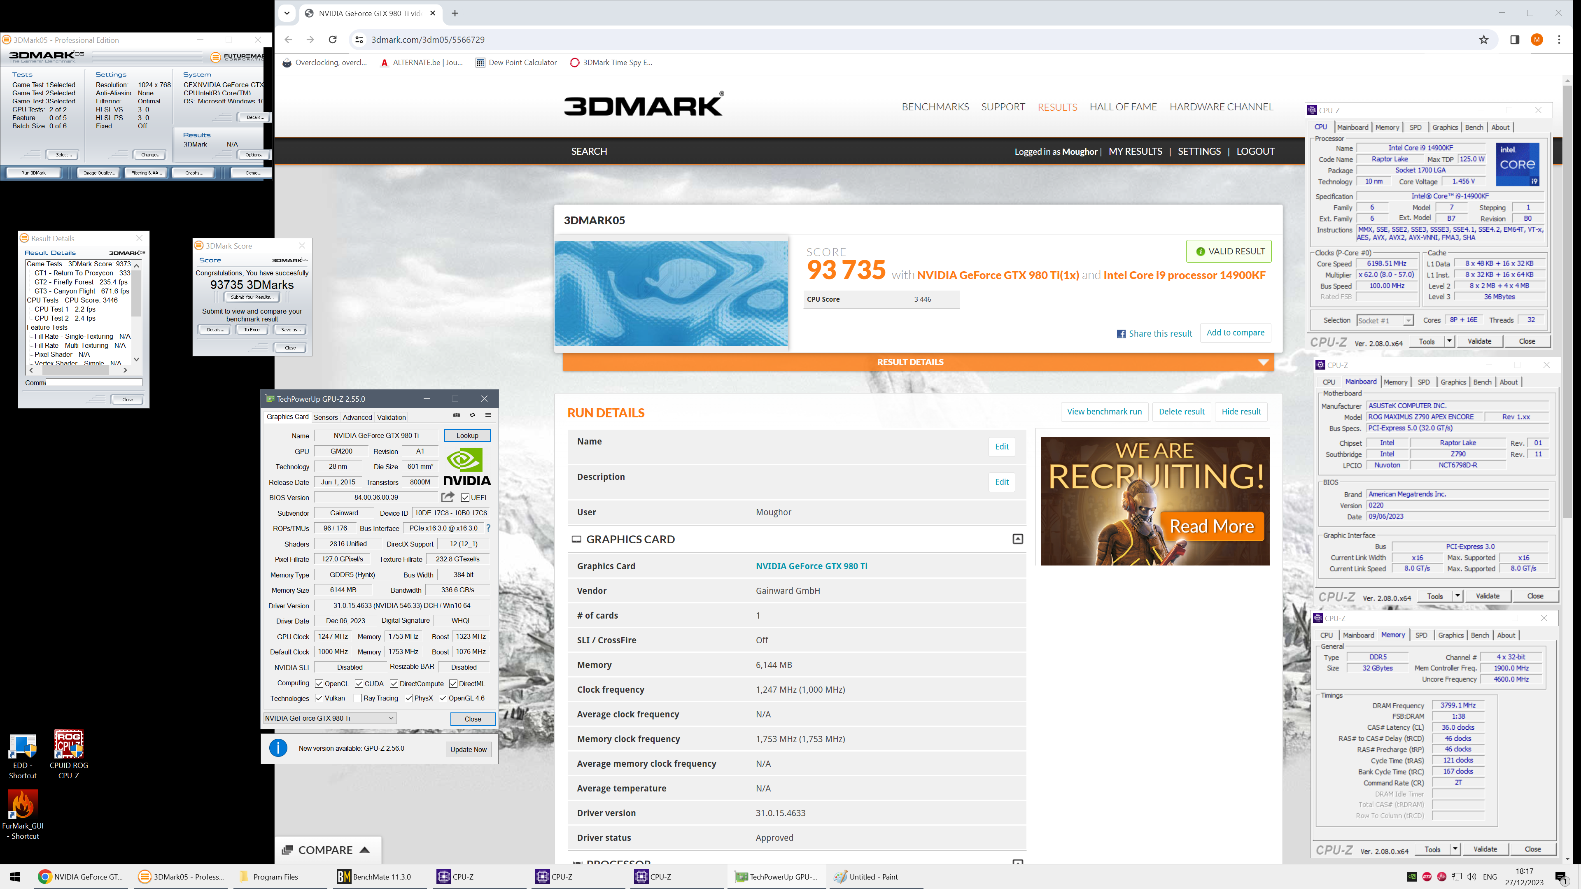The image size is (1581, 889).
Task: Click the Chrome profile avatar M
Action: point(1537,39)
